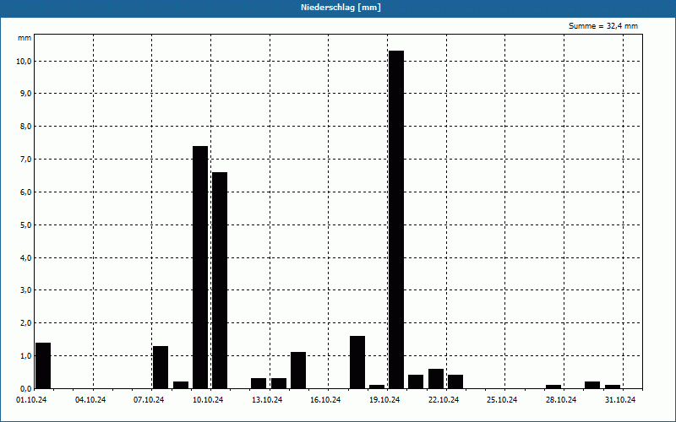Click the y-axis value 9,0
The image size is (676, 422).
(25, 94)
